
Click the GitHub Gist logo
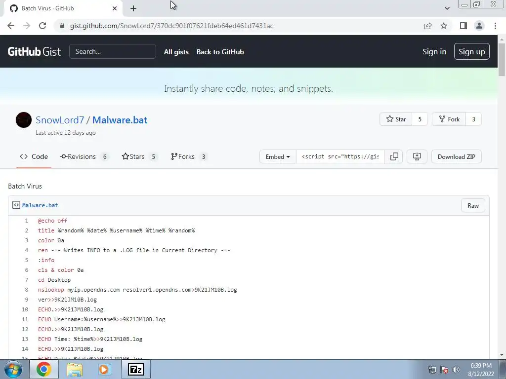[34, 51]
